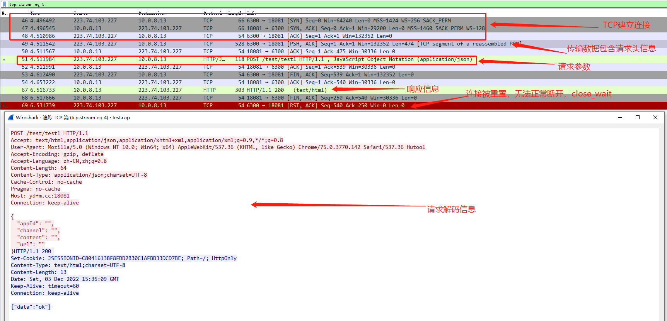Click the display filter bookmark icon

(x=4, y=4)
